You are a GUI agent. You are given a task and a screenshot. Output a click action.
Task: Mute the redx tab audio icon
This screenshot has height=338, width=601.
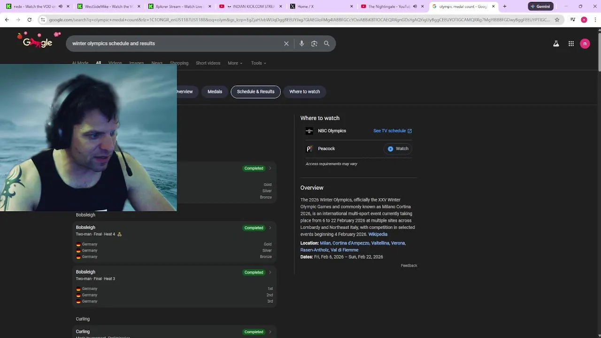point(60,7)
